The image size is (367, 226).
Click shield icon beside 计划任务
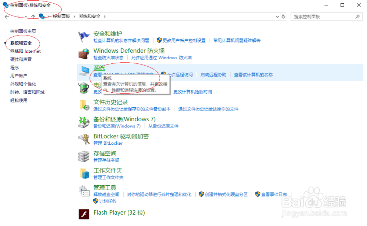(x=95, y=201)
